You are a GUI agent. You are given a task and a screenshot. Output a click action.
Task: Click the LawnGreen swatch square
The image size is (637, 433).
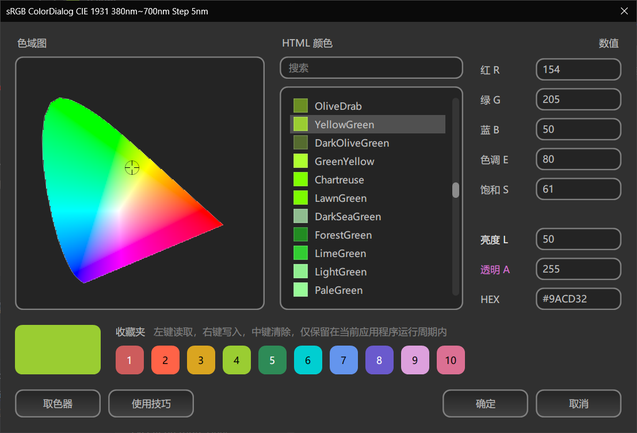tap(300, 198)
